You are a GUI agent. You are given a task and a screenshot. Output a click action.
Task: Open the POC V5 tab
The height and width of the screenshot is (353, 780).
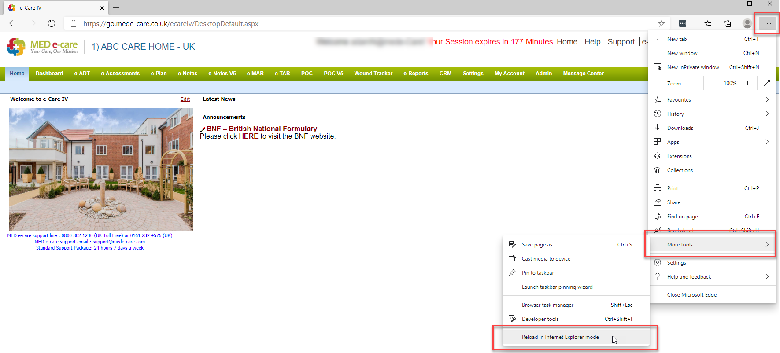(x=333, y=74)
